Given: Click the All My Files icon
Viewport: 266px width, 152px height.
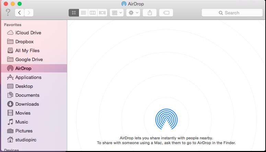Looking at the screenshot, I should (x=10, y=50).
